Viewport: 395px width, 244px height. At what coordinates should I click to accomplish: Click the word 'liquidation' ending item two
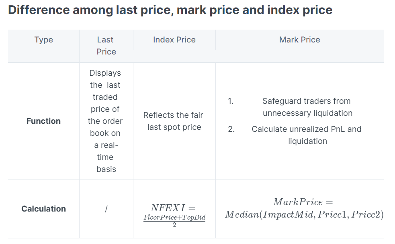307,141
